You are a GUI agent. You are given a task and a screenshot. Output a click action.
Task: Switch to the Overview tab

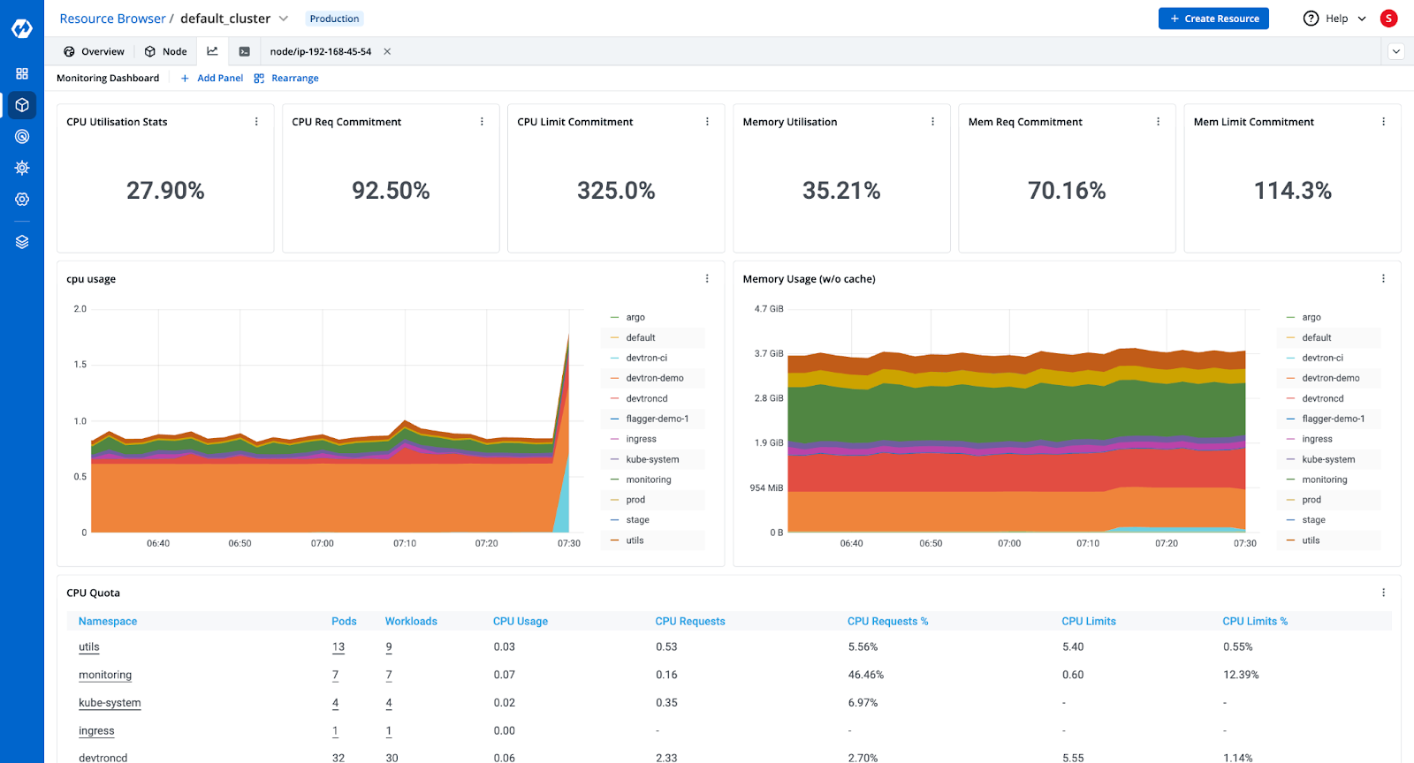pos(94,51)
